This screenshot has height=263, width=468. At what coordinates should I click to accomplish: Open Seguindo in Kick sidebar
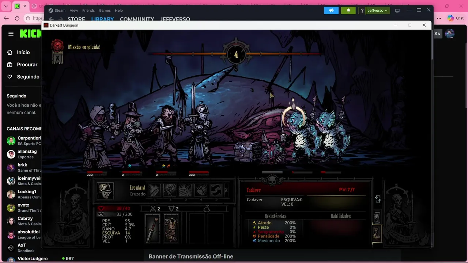pyautogui.click(x=23, y=77)
